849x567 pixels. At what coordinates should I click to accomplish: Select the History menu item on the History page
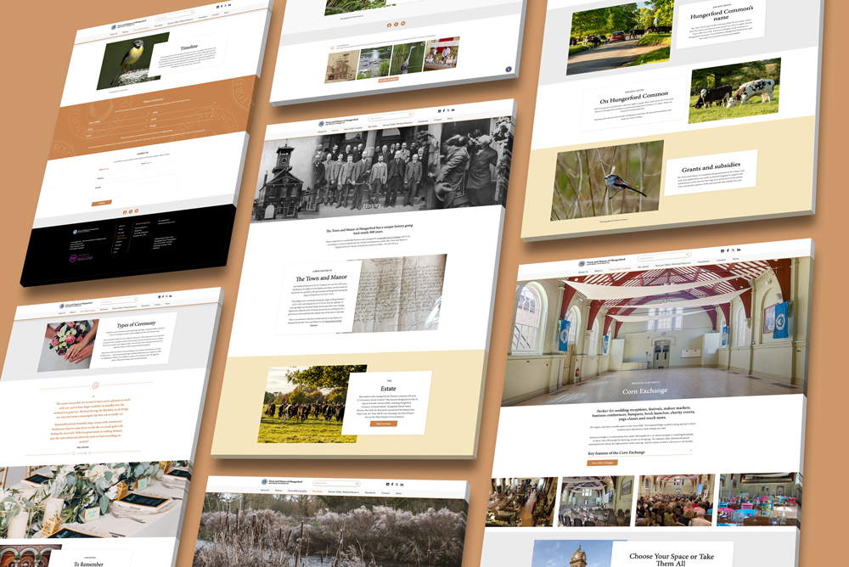click(x=335, y=130)
